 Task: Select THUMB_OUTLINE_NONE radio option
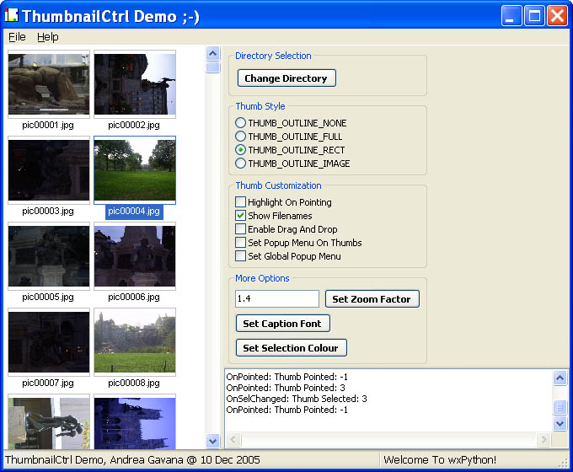click(x=241, y=123)
